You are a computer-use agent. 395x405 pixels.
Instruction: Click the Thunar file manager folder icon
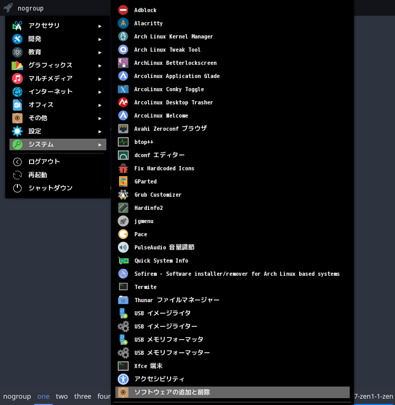click(123, 300)
